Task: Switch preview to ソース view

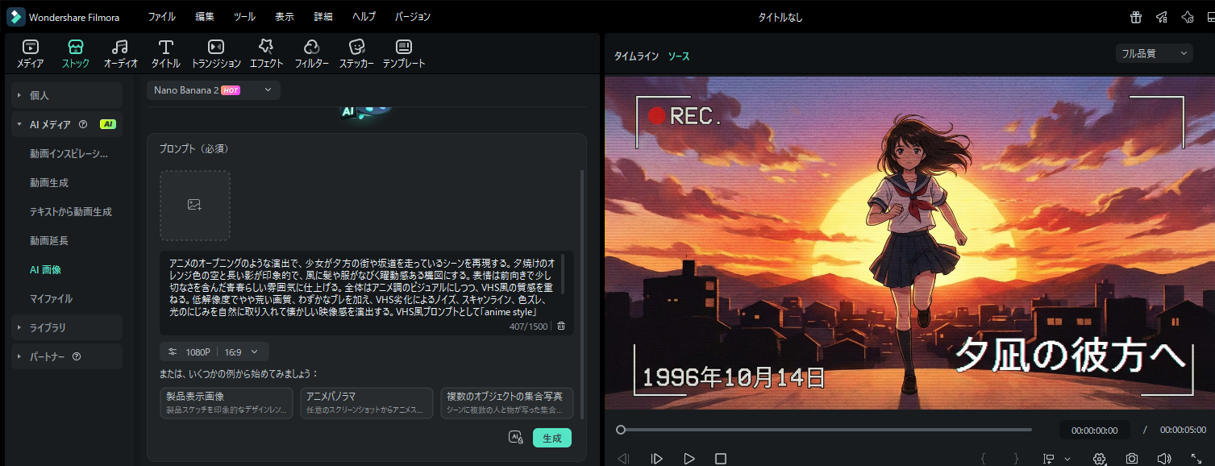Action: pyautogui.click(x=678, y=56)
